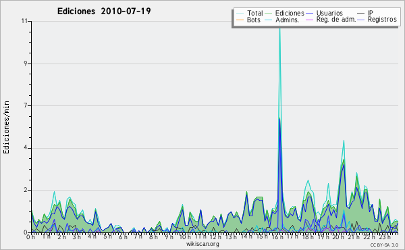Select the "Usuarios" legend label
The height and width of the screenshot is (250, 405).
(x=329, y=13)
